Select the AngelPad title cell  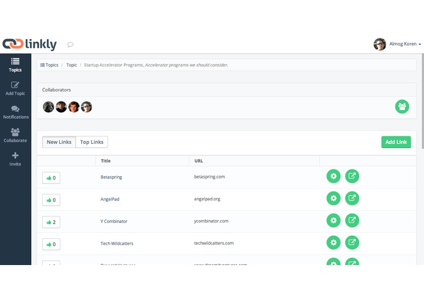point(110,199)
